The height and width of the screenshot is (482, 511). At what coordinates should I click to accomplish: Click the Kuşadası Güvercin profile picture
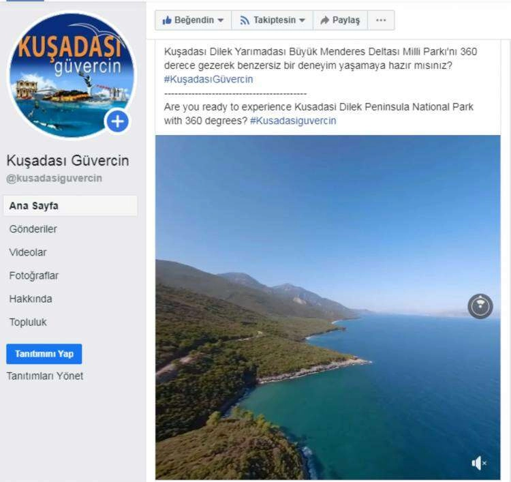pyautogui.click(x=72, y=75)
